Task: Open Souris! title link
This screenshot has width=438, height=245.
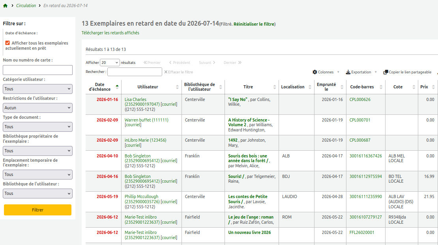Action: click(x=236, y=177)
